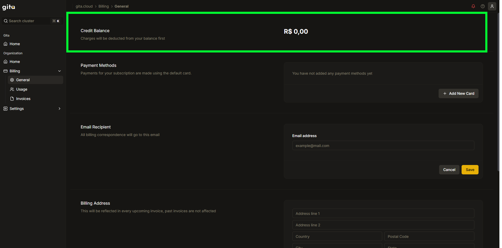This screenshot has width=502, height=248.
Task: Cancel email recipient changes
Action: (449, 170)
